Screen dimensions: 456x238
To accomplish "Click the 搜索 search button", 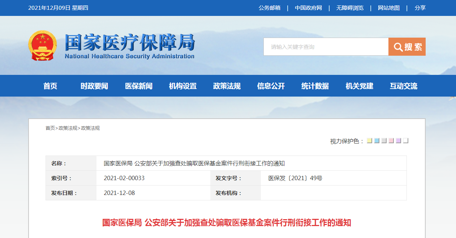I will 407,47.
